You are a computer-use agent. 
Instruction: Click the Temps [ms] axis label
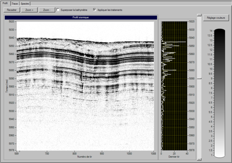click(x=7, y=86)
